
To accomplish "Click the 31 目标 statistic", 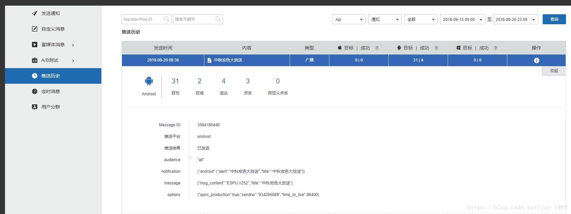I will [175, 86].
